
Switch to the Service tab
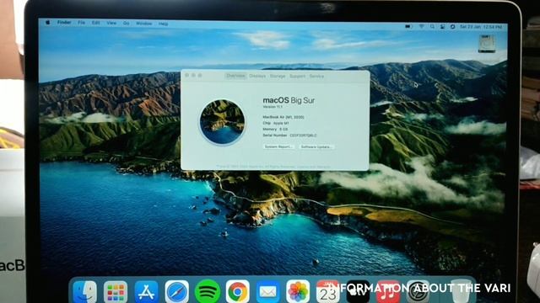pos(316,76)
